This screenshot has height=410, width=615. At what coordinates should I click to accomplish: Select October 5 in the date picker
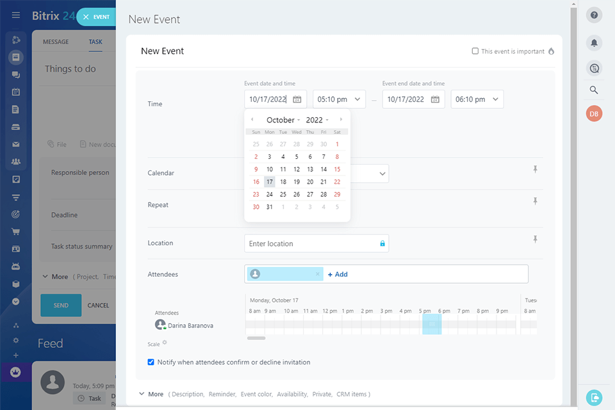click(297, 156)
